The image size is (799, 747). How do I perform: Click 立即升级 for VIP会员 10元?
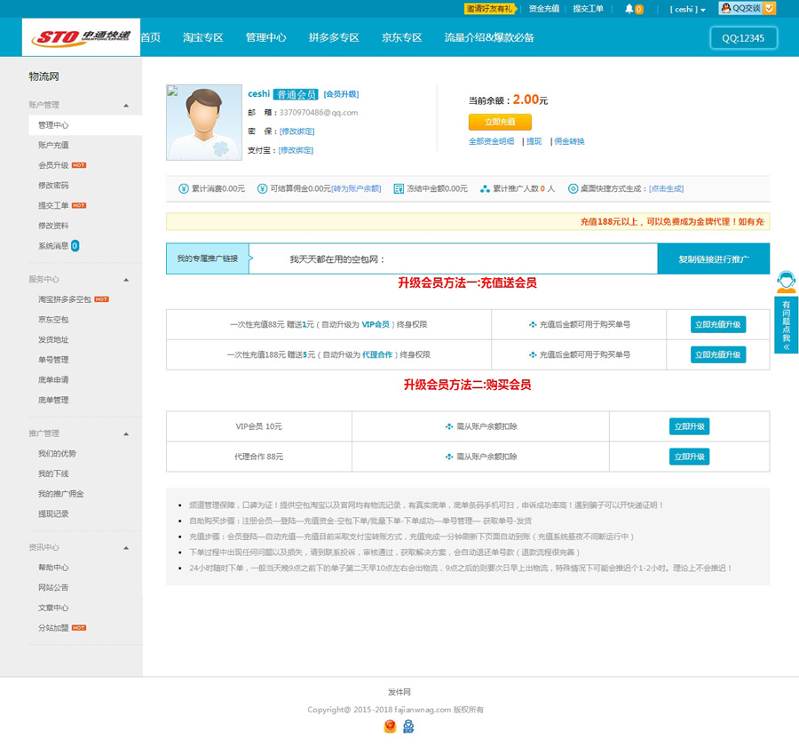tap(689, 426)
